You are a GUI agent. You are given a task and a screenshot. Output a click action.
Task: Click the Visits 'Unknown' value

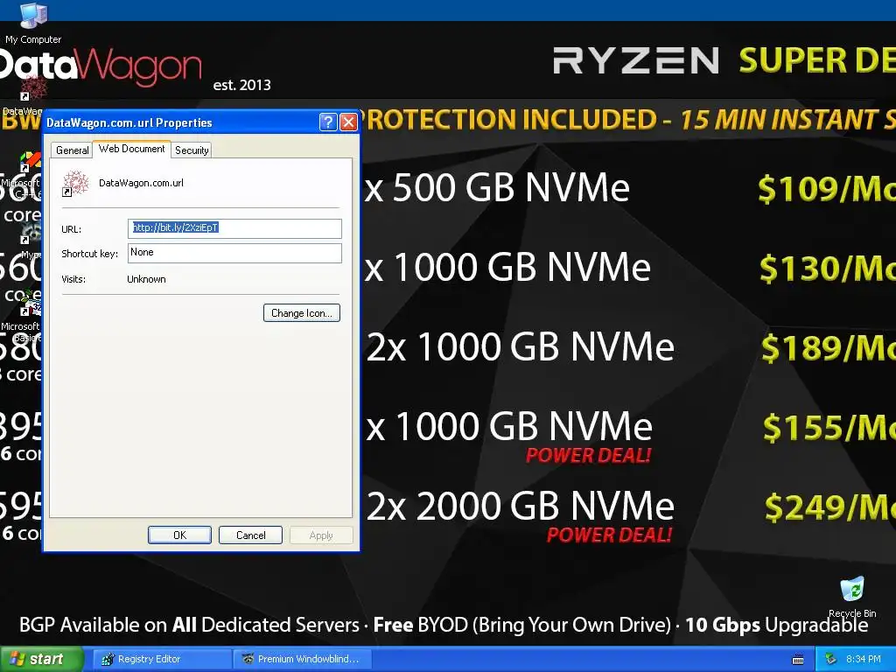pyautogui.click(x=146, y=279)
